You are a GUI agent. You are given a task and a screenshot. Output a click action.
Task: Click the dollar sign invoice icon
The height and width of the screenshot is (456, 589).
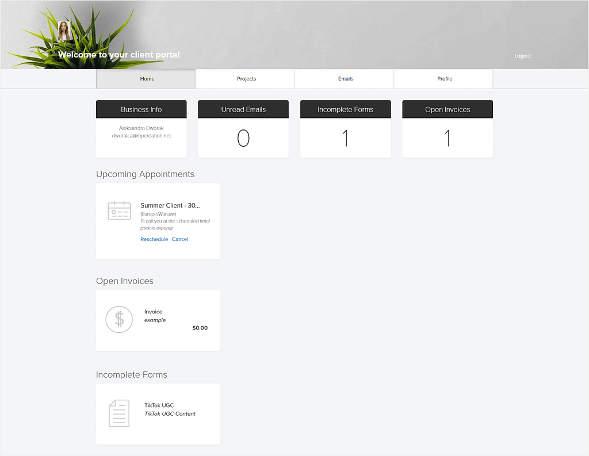point(119,319)
